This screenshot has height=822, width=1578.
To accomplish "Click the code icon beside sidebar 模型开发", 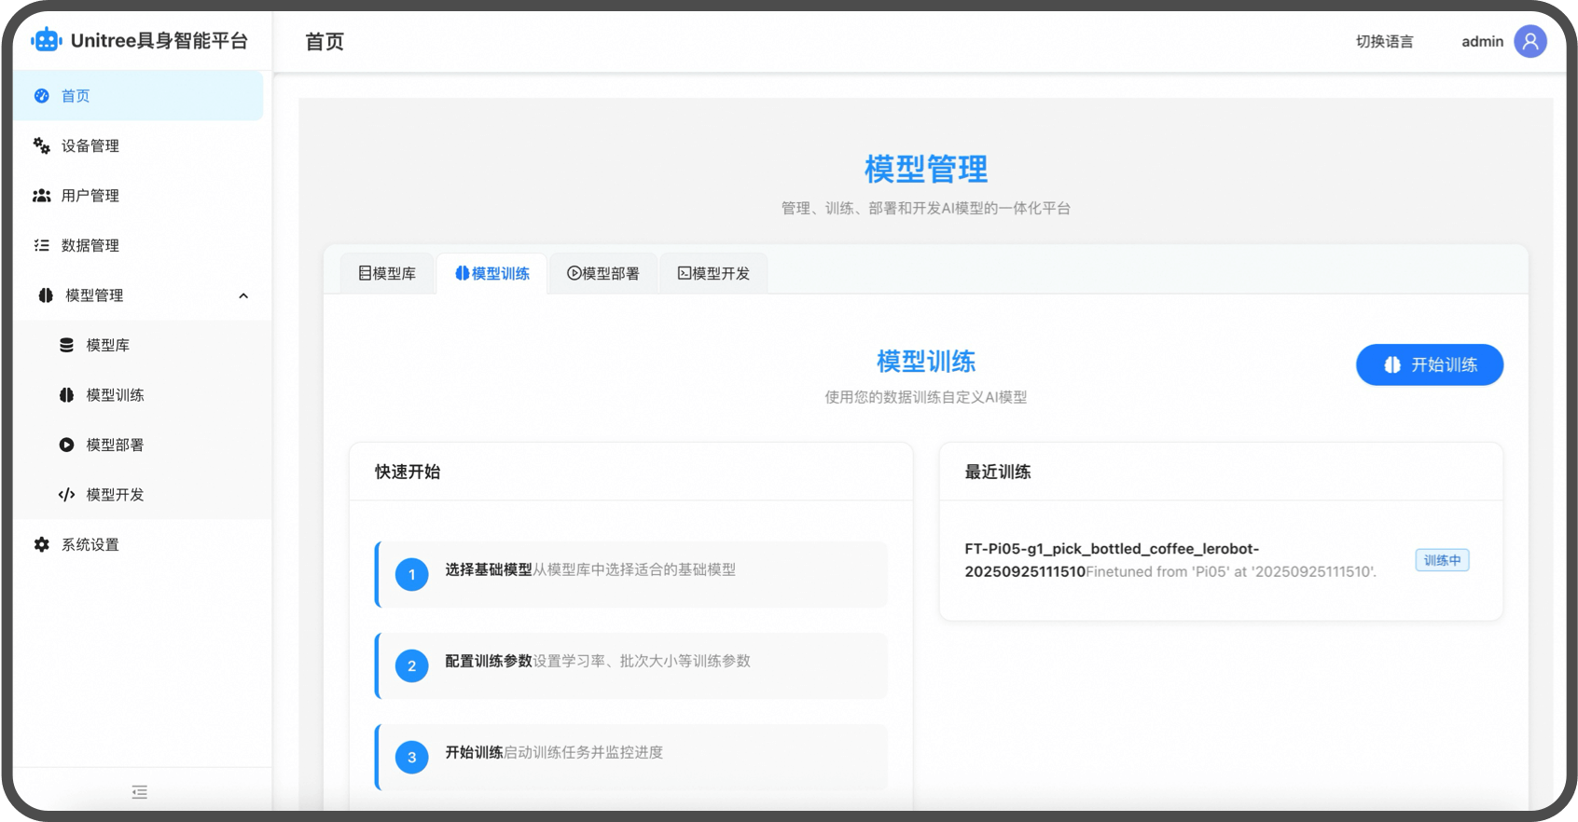I will pyautogui.click(x=66, y=495).
